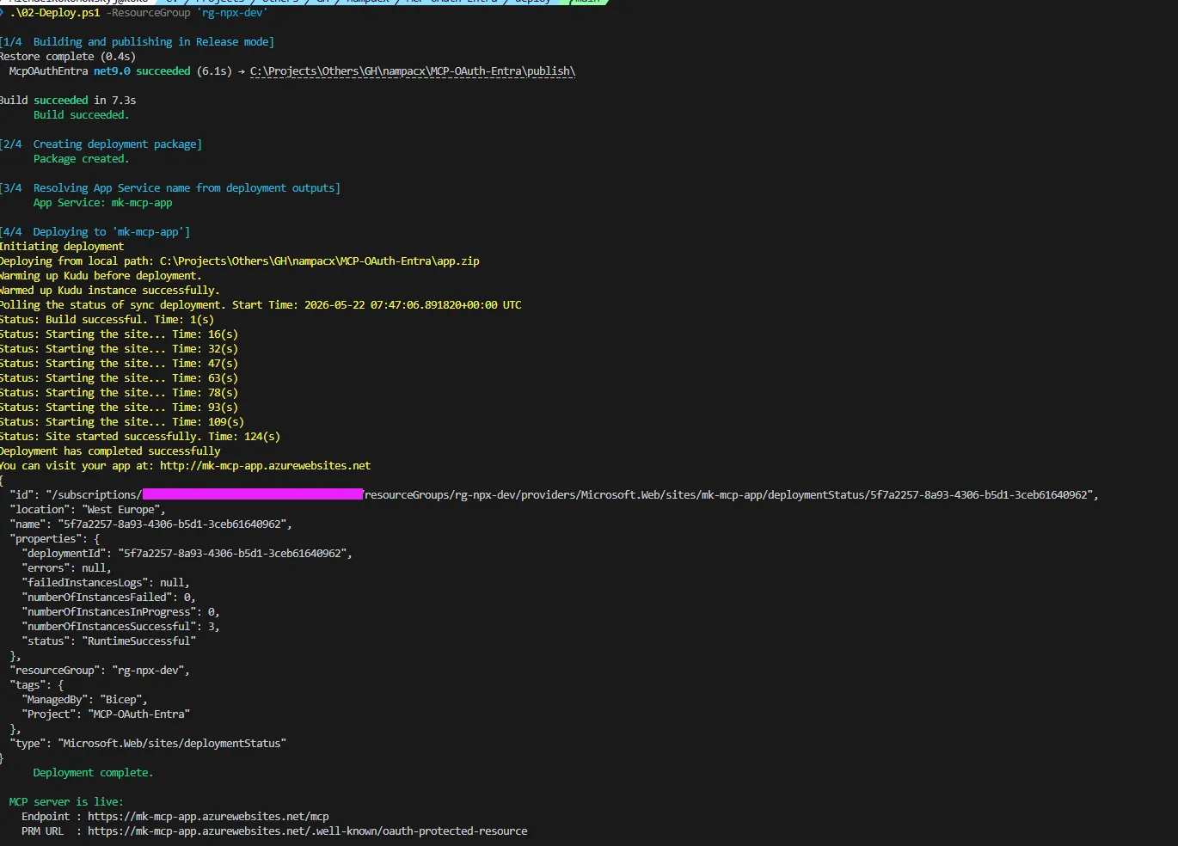Viewport: 1178px width, 846px height.
Task: Click the "MCP server is live:" heading
Action: click(x=66, y=802)
